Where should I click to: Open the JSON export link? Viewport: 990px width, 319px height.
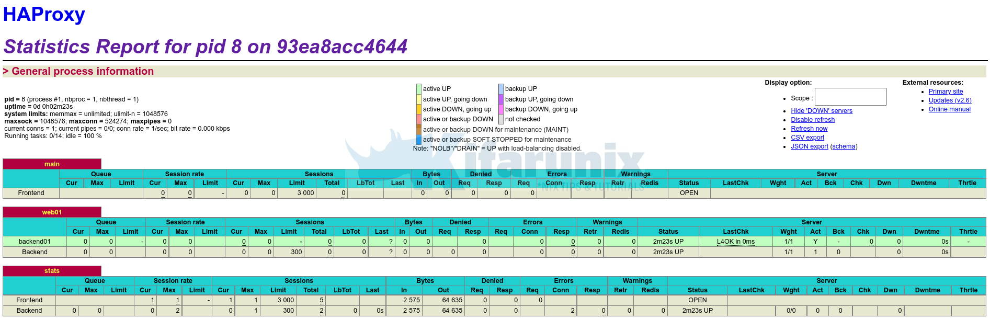click(x=809, y=146)
